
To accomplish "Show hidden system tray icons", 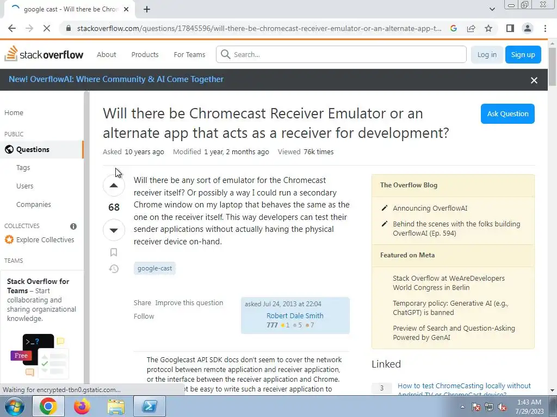I will coord(462,407).
